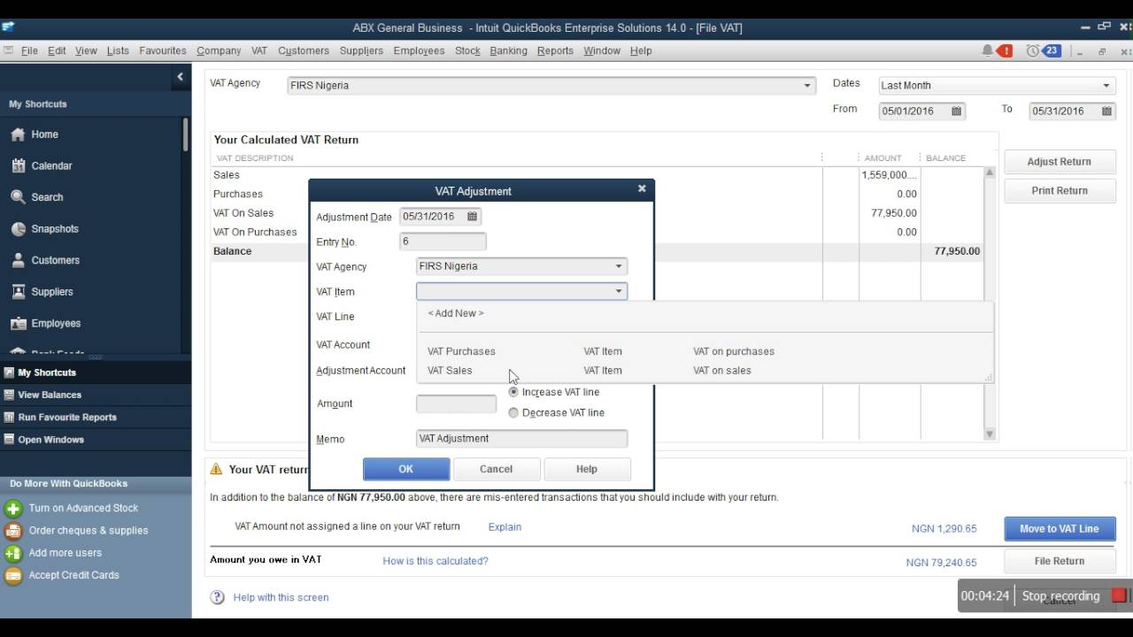
Task: Collapse the left shortcuts panel arrow
Action: pos(180,77)
